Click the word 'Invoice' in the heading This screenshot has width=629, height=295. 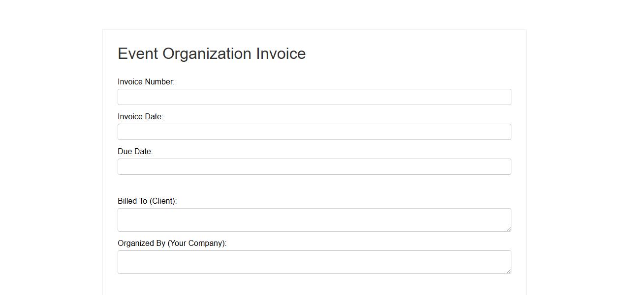click(281, 54)
